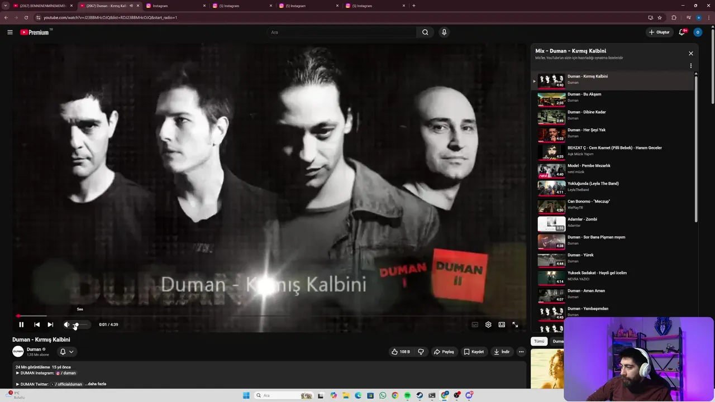
Task: Open Windows Start menu
Action: pos(246,395)
